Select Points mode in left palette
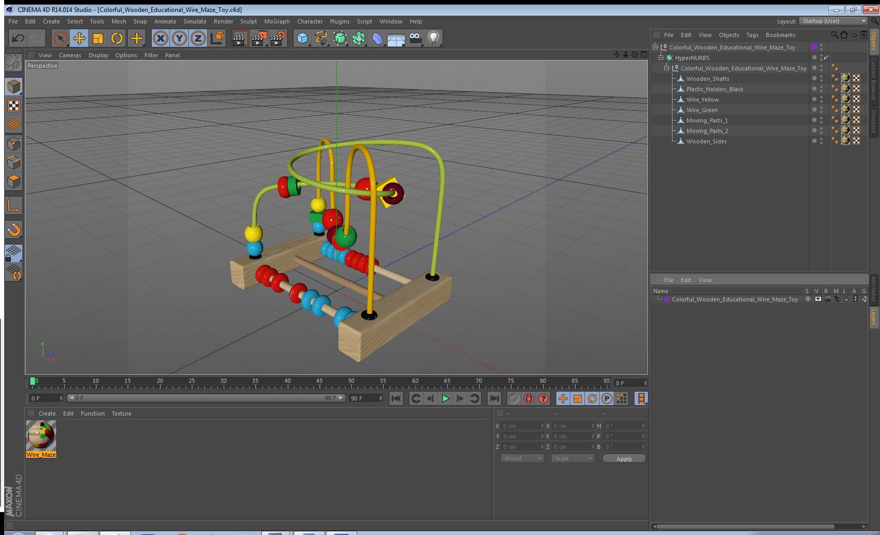The image size is (880, 535). click(14, 143)
